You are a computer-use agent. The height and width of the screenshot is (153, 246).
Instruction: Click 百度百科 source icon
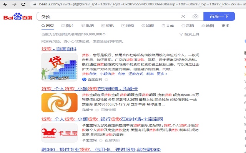pos(84,80)
